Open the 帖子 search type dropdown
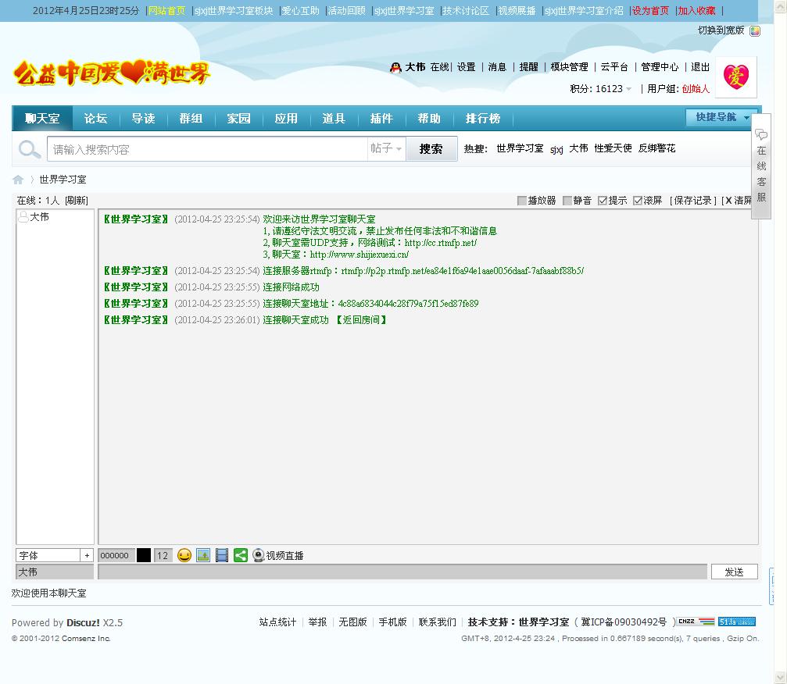This screenshot has height=684, width=787. click(386, 148)
